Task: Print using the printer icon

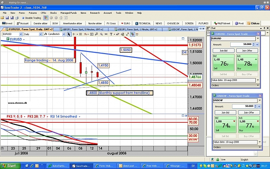Action: [x=17, y=18]
